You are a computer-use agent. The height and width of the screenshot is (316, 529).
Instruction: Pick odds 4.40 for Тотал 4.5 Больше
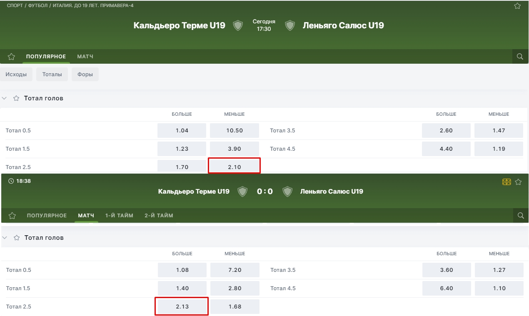[x=446, y=149]
